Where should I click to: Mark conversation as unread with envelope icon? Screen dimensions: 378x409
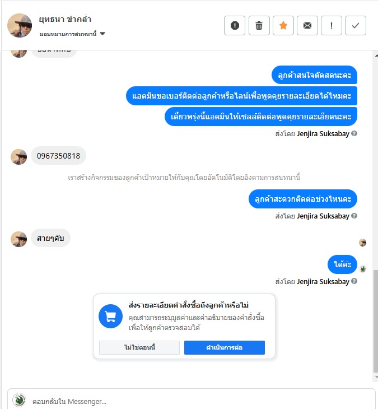tap(307, 26)
